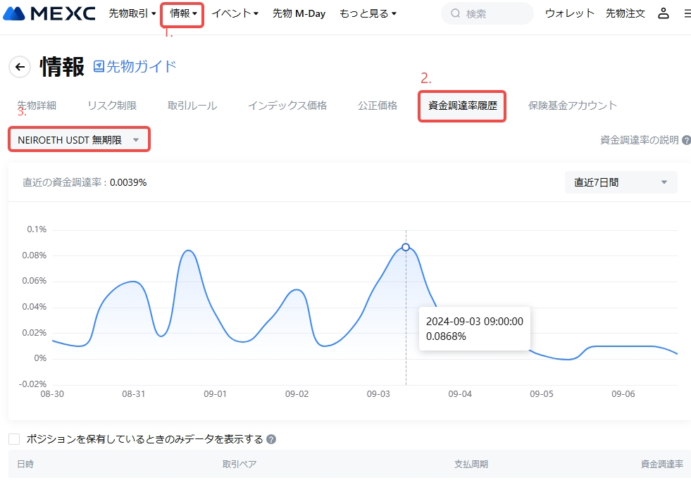Screen dimensions: 691x480
Task: Click the MEXC logo
Action: tap(49, 13)
